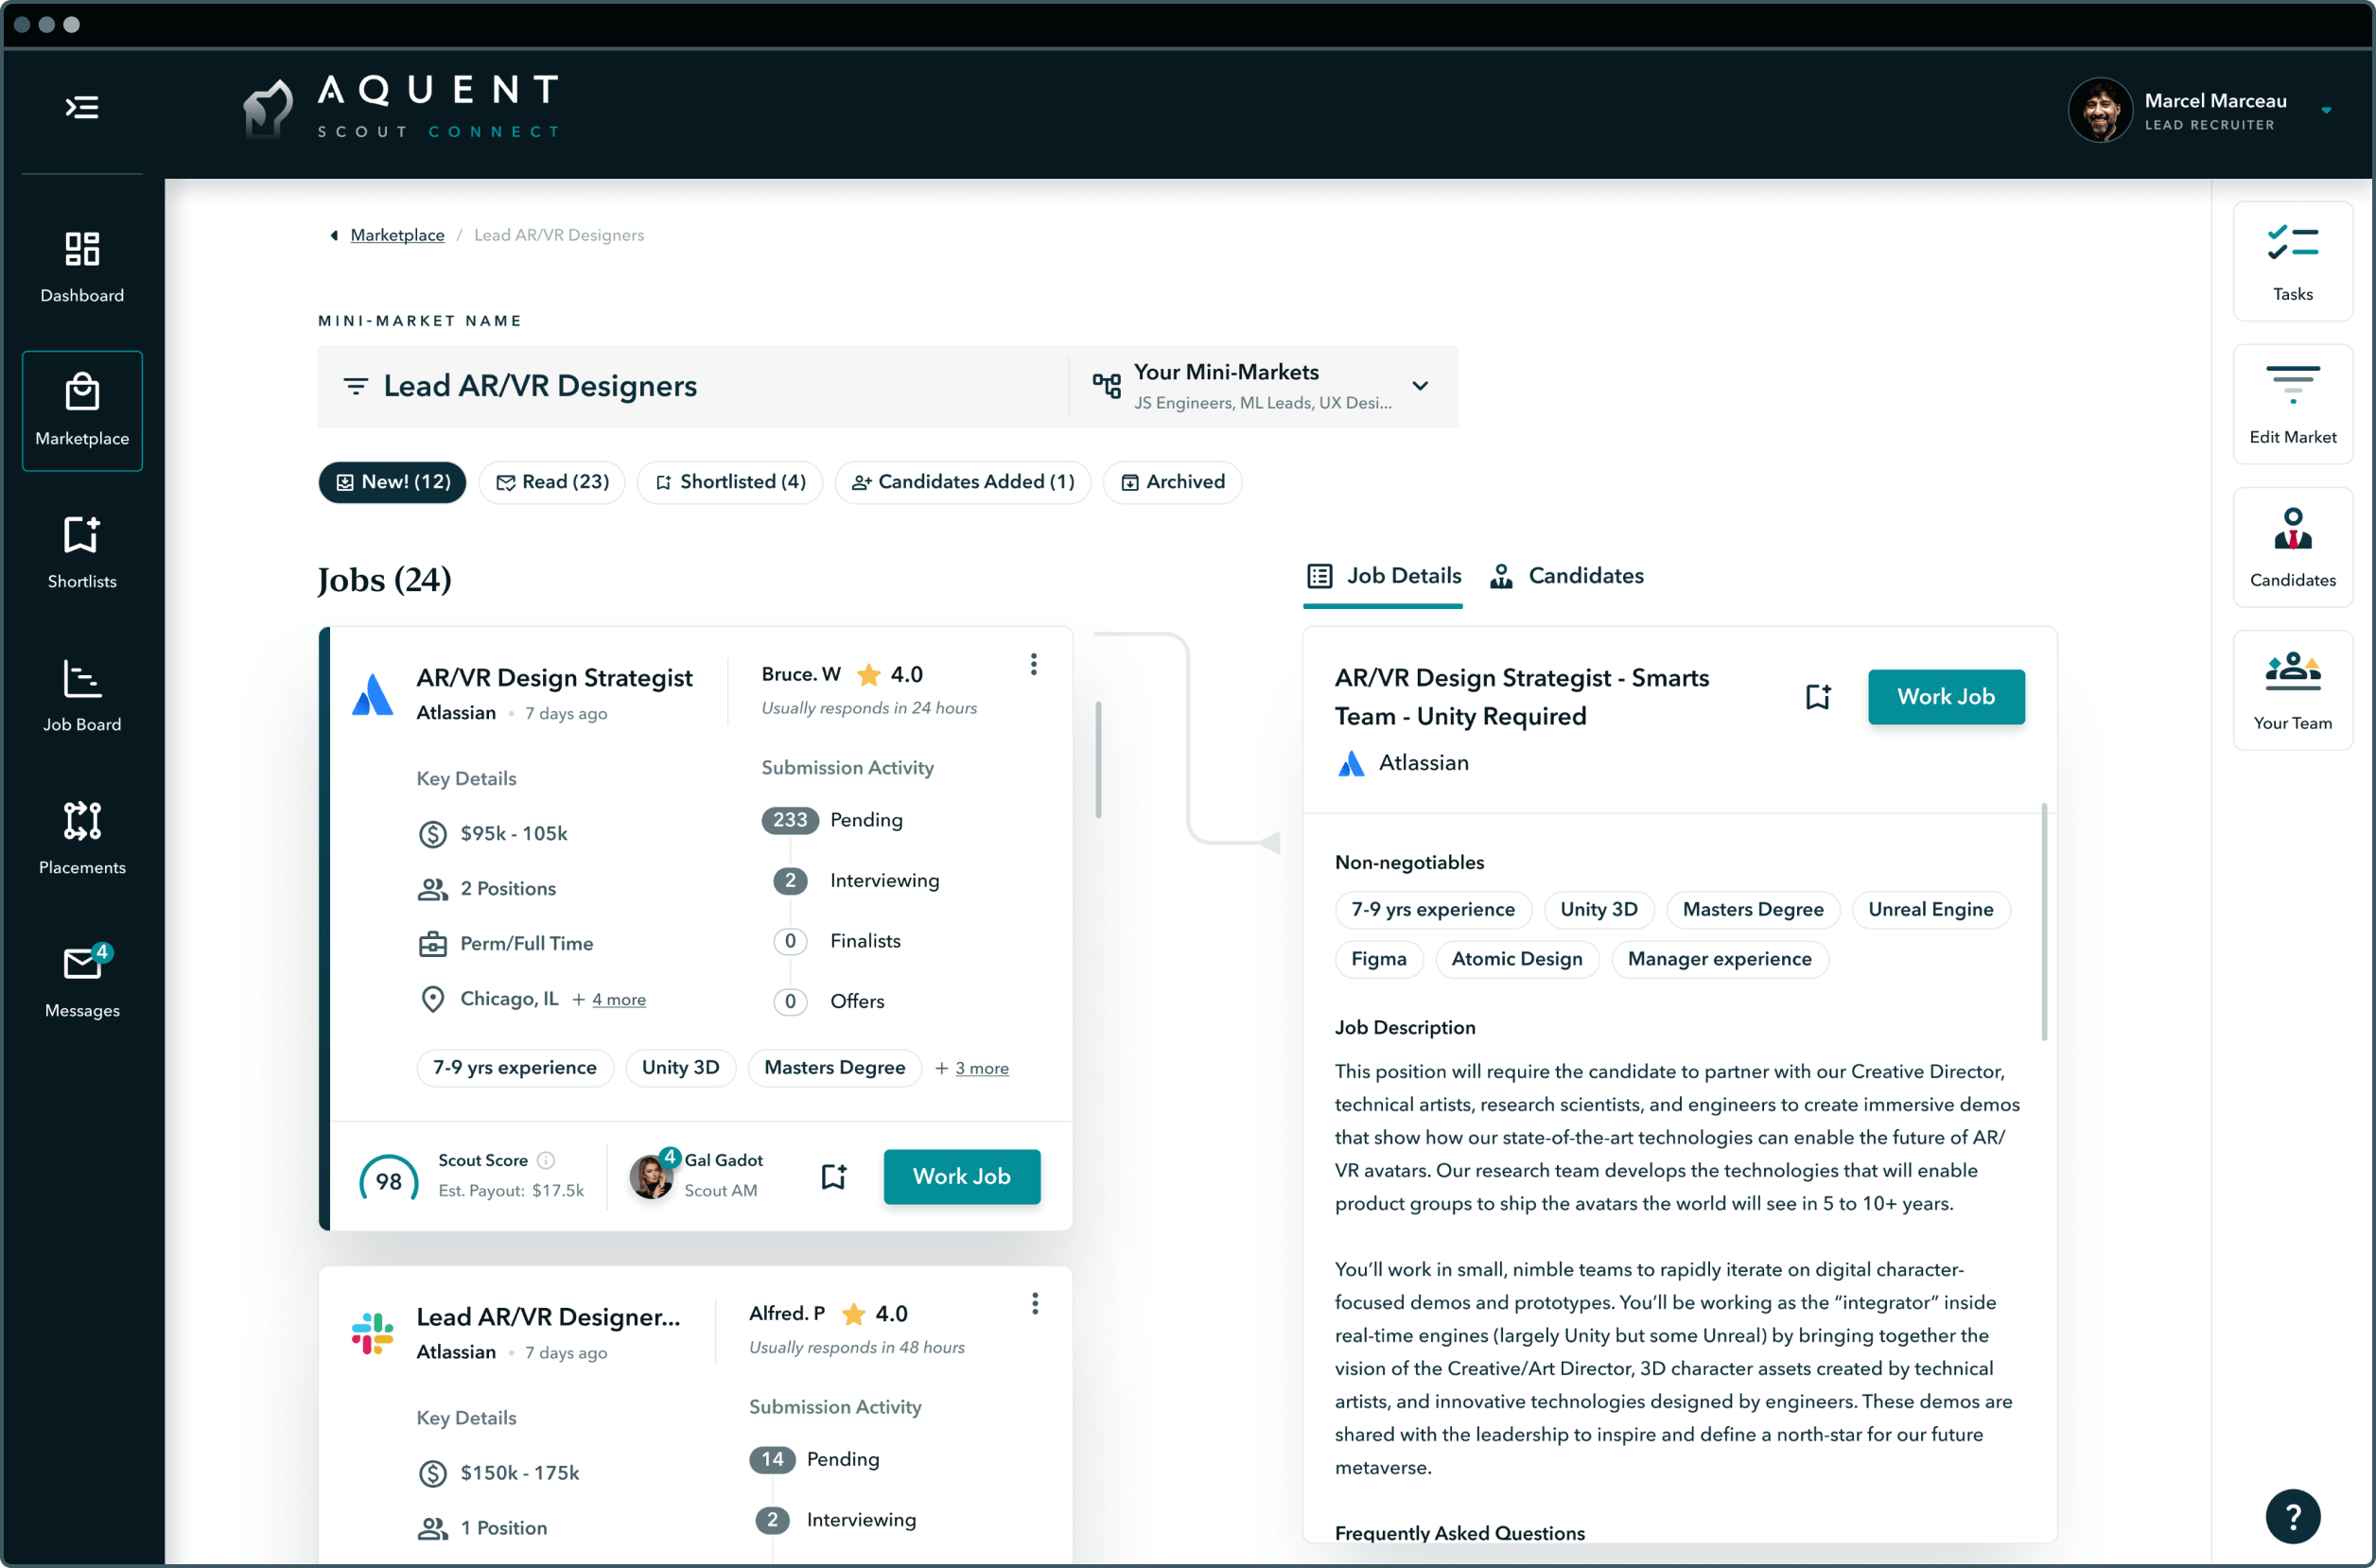Select the Shortlisted (4) filter chip

[x=730, y=482]
